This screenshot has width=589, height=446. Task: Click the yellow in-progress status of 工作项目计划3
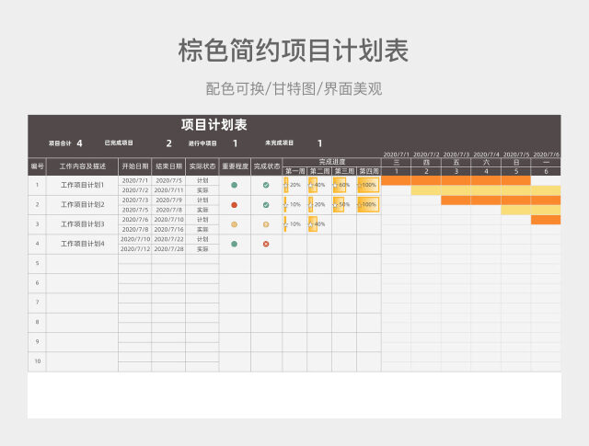click(266, 224)
